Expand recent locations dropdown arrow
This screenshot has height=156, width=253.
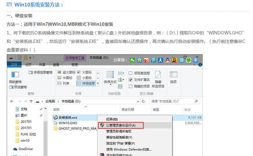[26, 101]
